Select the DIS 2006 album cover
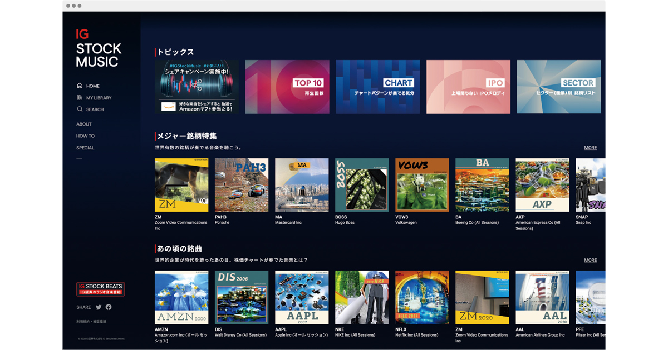 [x=242, y=297]
